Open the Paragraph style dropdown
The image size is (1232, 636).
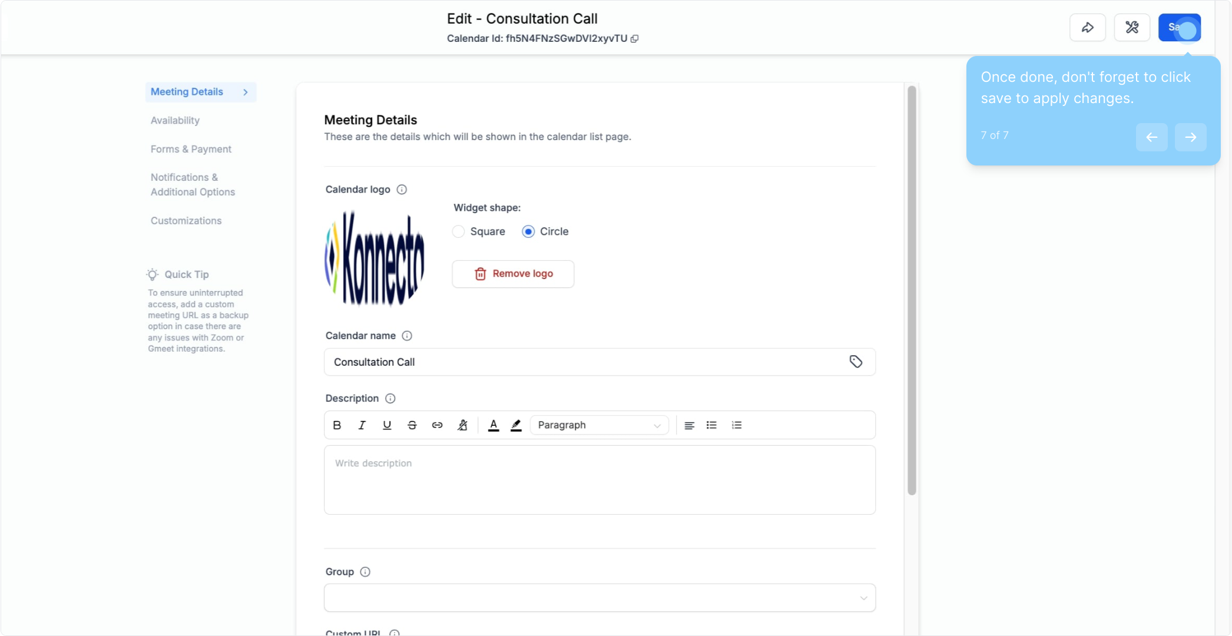coord(599,425)
